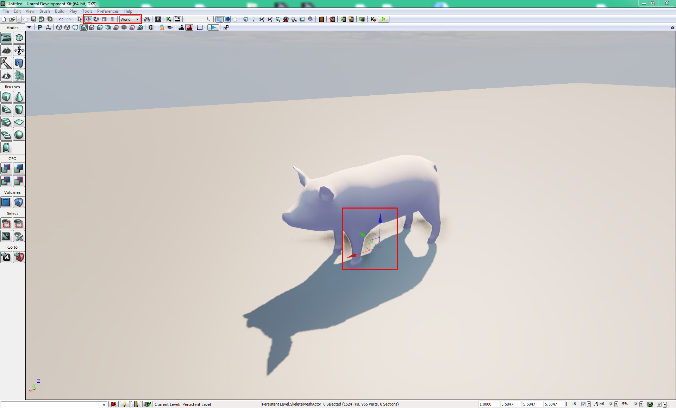This screenshot has height=408, width=676.
Task: Click the CSG Subtract icon
Action: click(19, 168)
